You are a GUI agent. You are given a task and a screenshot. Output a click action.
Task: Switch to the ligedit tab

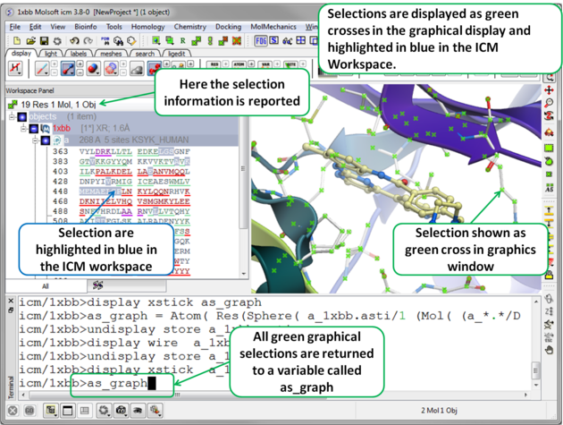(175, 54)
